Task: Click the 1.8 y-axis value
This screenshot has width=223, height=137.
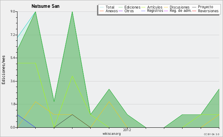Action: click(x=13, y=104)
